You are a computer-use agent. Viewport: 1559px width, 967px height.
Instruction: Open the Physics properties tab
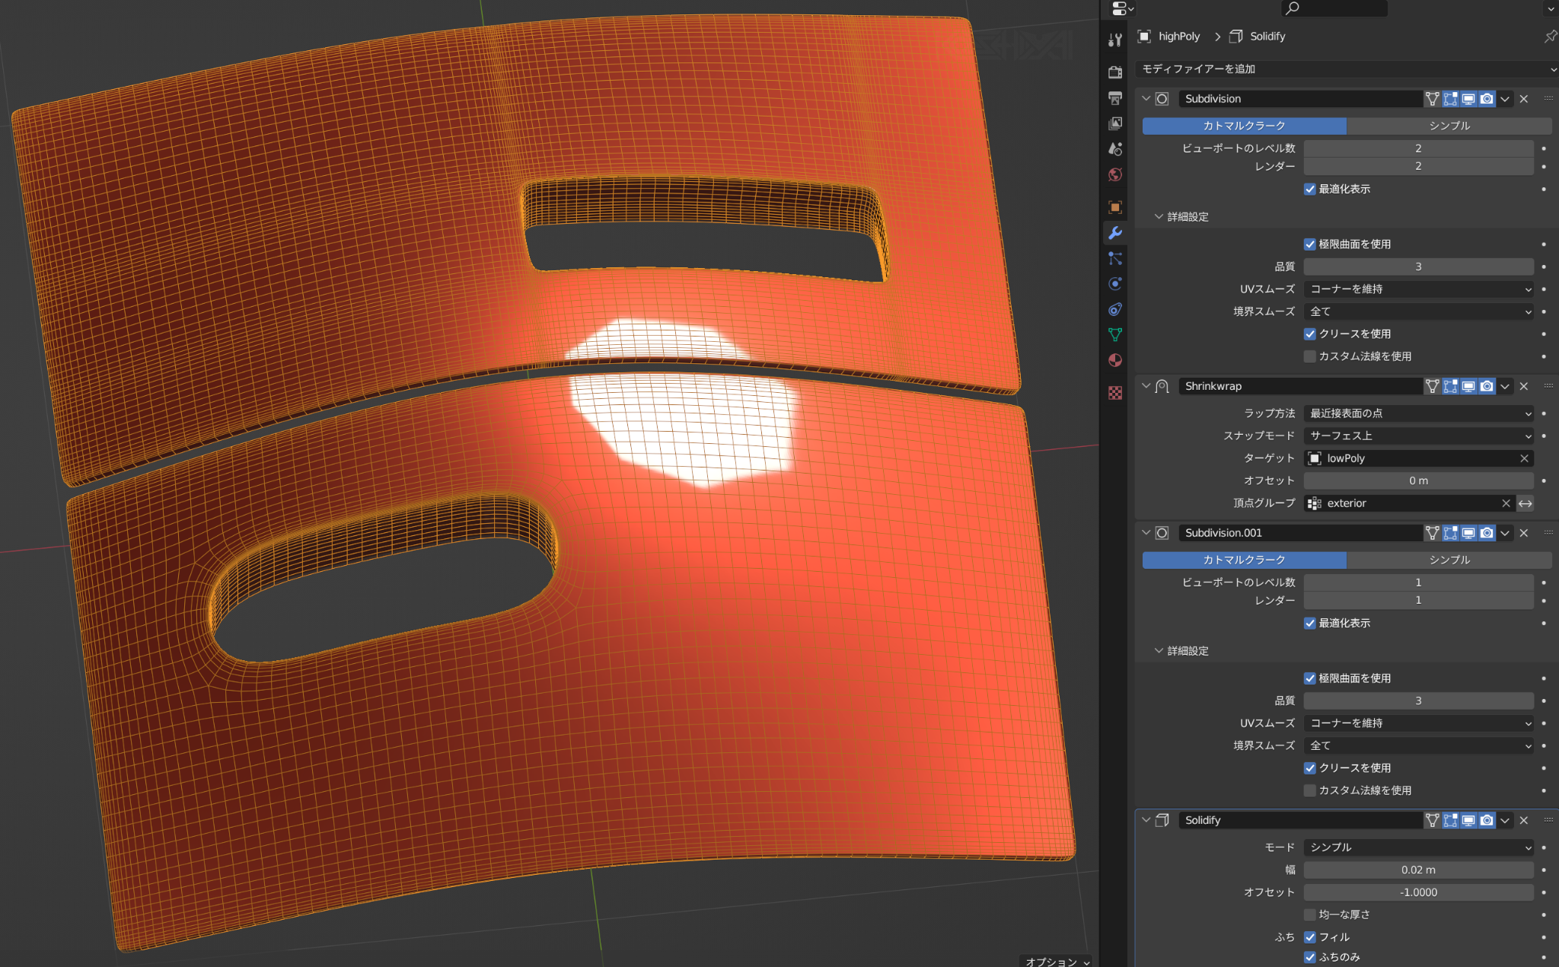point(1115,284)
